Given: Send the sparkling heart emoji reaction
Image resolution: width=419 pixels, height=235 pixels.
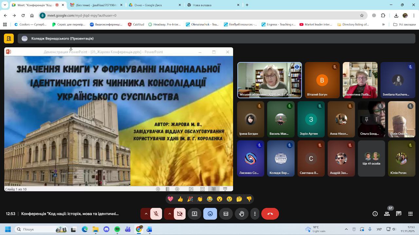Looking at the screenshot, I should tap(170, 199).
